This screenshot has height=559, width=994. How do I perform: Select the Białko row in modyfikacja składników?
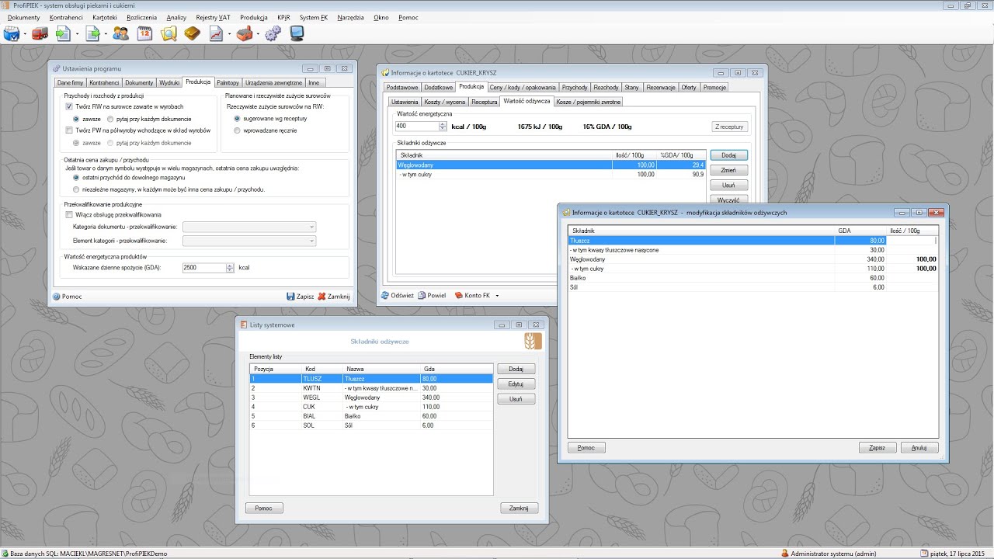click(752, 278)
